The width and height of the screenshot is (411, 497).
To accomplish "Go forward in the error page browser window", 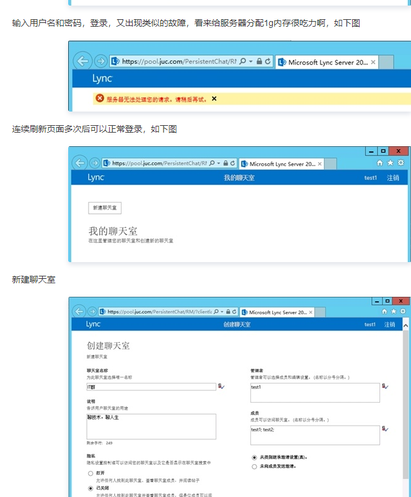I will (x=101, y=61).
